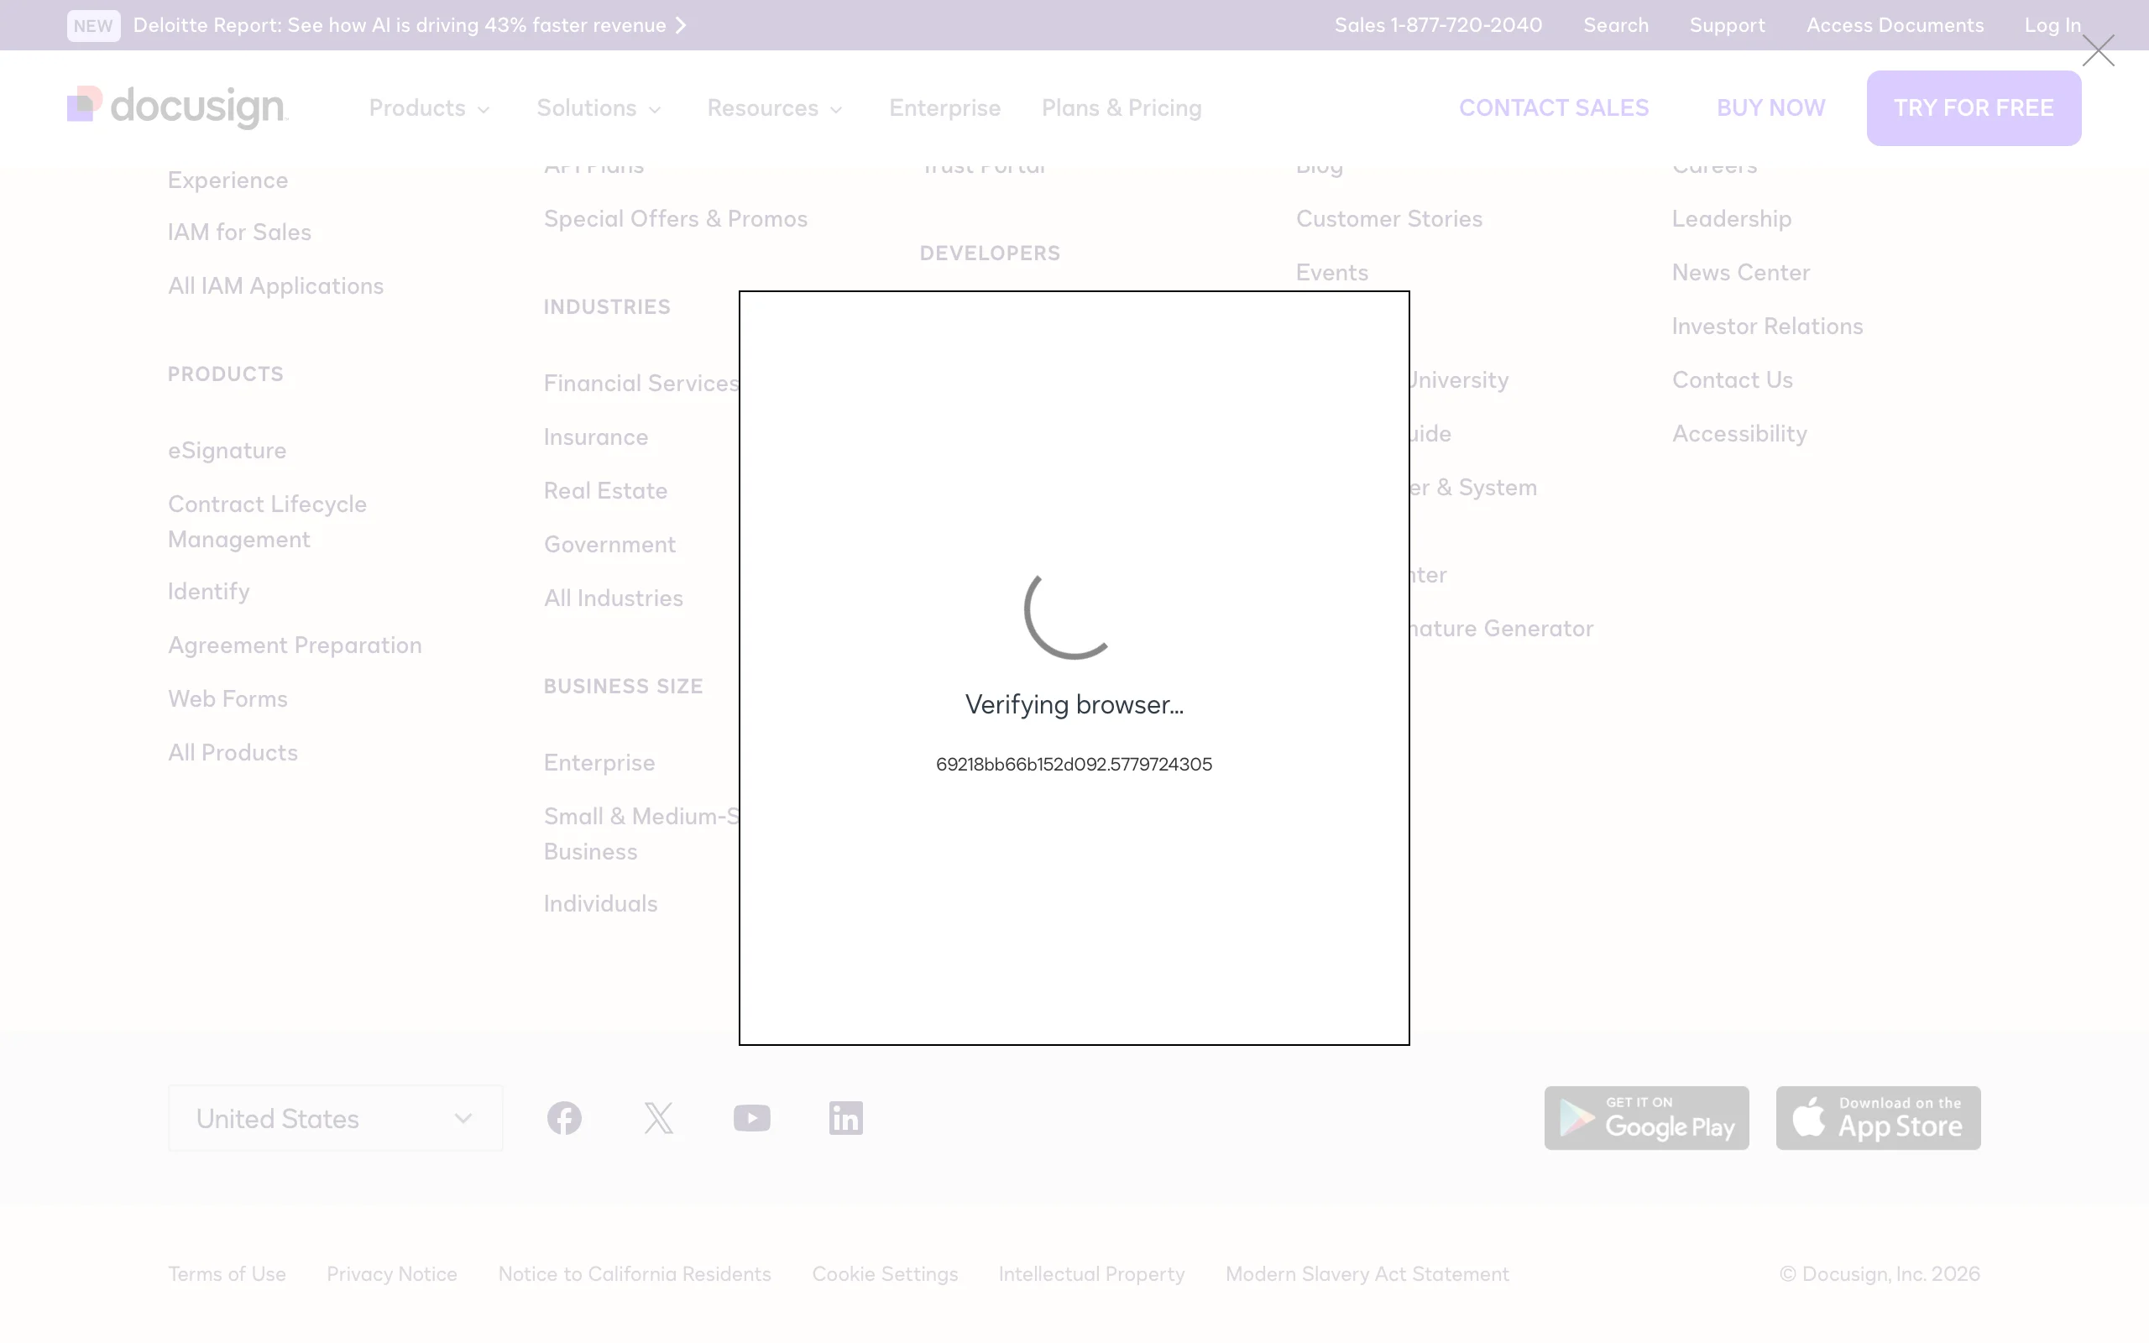
Task: Open the Events link
Action: (x=1332, y=273)
